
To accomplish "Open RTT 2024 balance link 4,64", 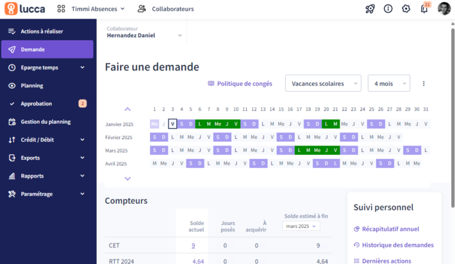I will coord(198,261).
